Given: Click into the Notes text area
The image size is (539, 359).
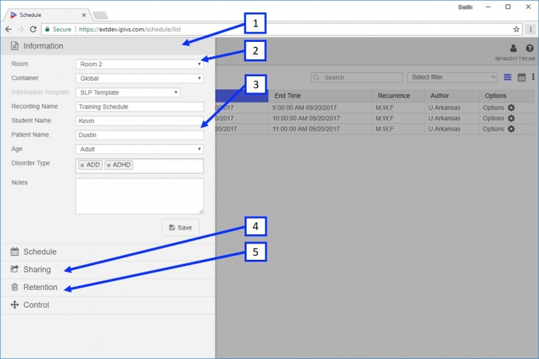Looking at the screenshot, I should tap(139, 196).
